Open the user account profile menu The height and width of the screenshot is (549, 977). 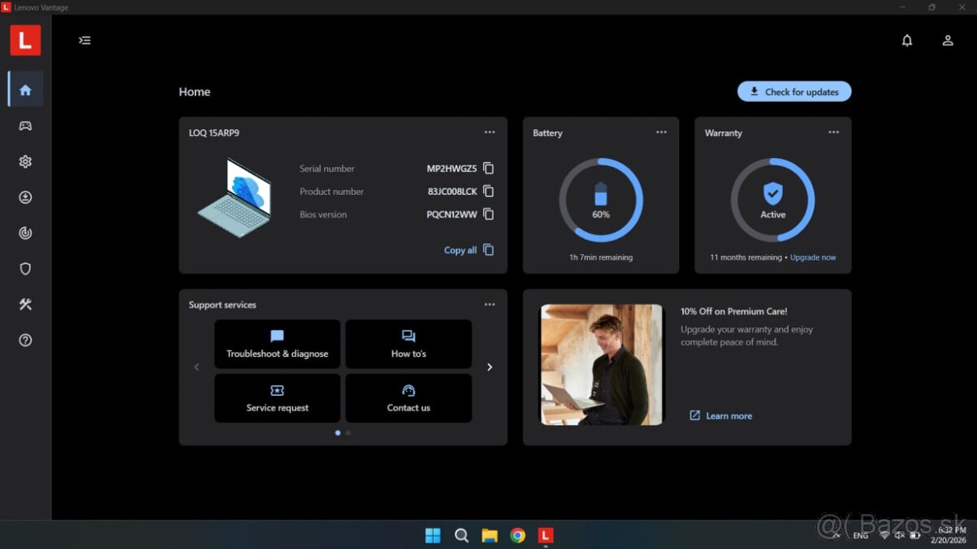tap(948, 40)
